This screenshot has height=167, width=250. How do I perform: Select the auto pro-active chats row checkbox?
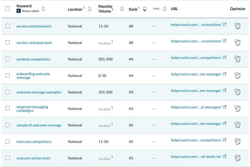(7, 158)
